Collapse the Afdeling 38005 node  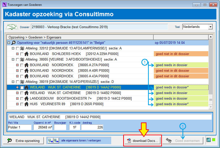tap(13, 60)
